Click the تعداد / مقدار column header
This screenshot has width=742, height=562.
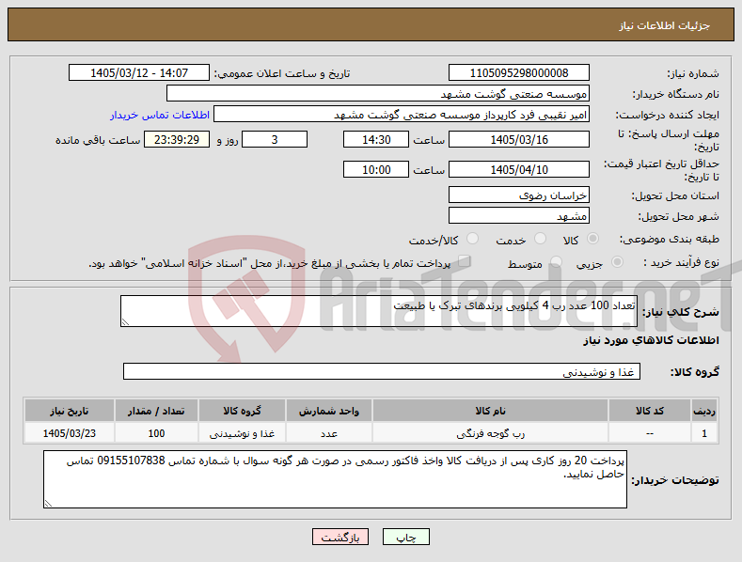coord(156,411)
